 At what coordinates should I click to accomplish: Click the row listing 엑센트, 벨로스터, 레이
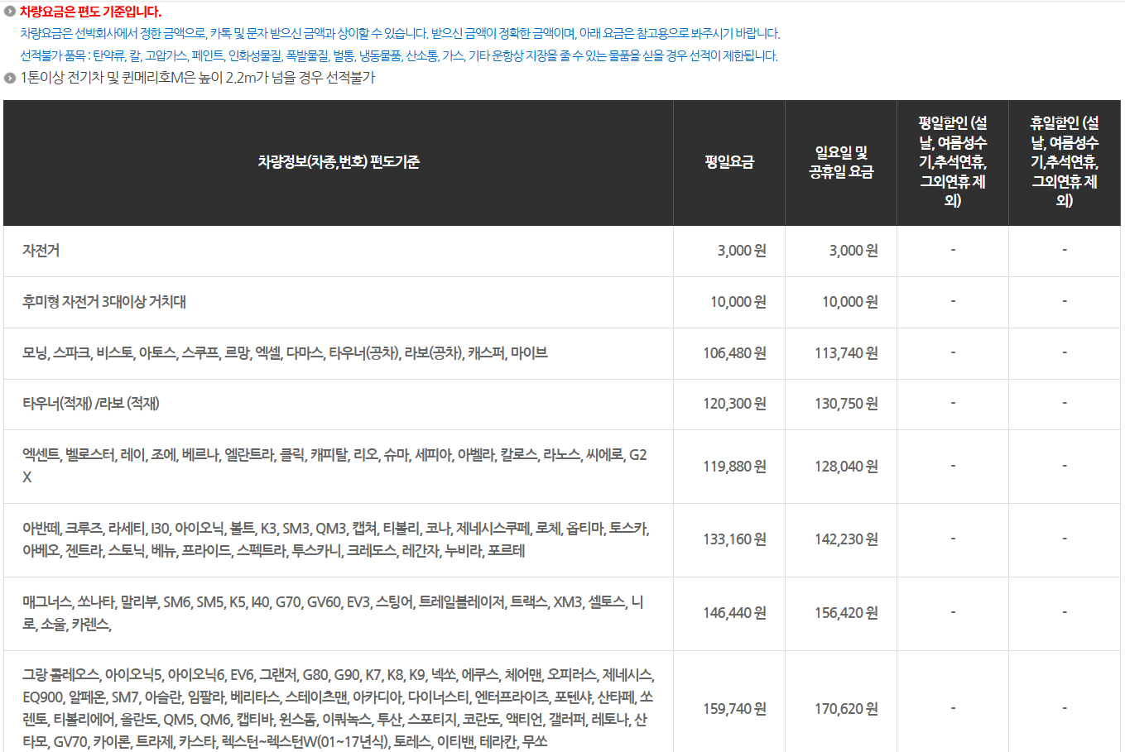point(335,466)
